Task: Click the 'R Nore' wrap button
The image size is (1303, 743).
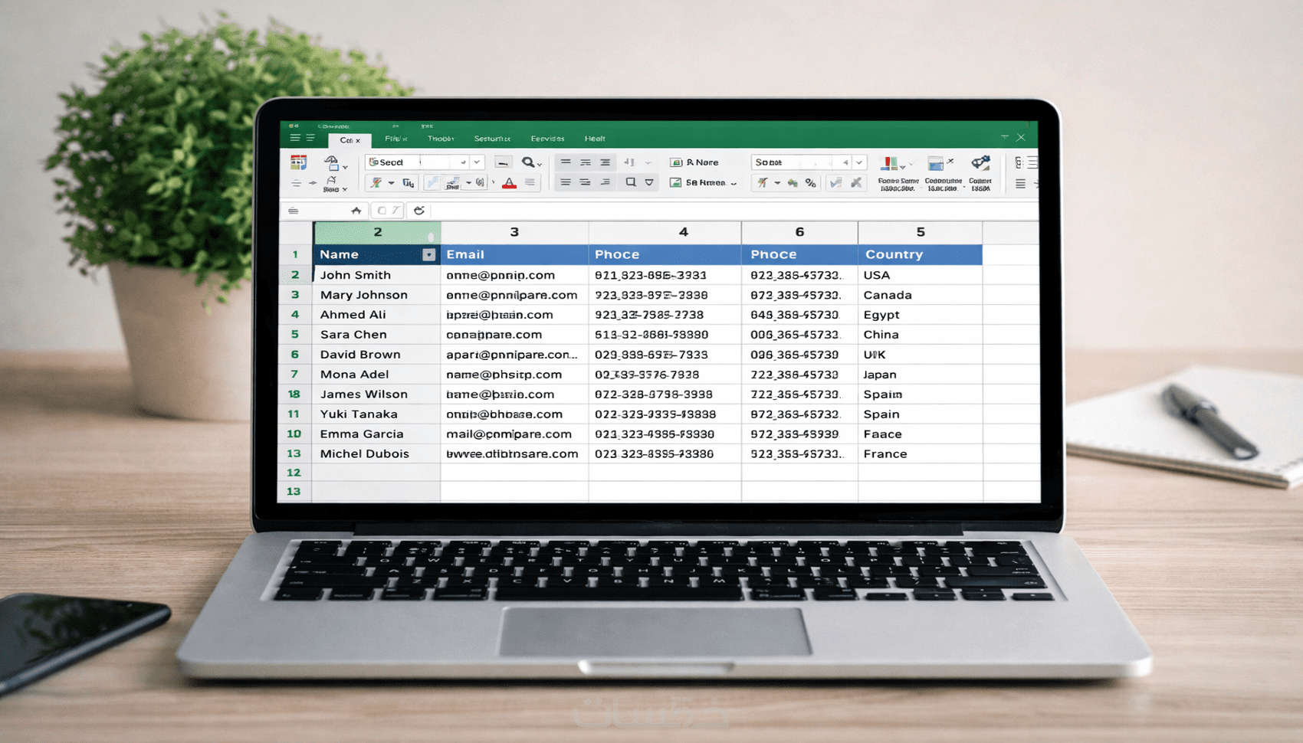Action: [695, 162]
